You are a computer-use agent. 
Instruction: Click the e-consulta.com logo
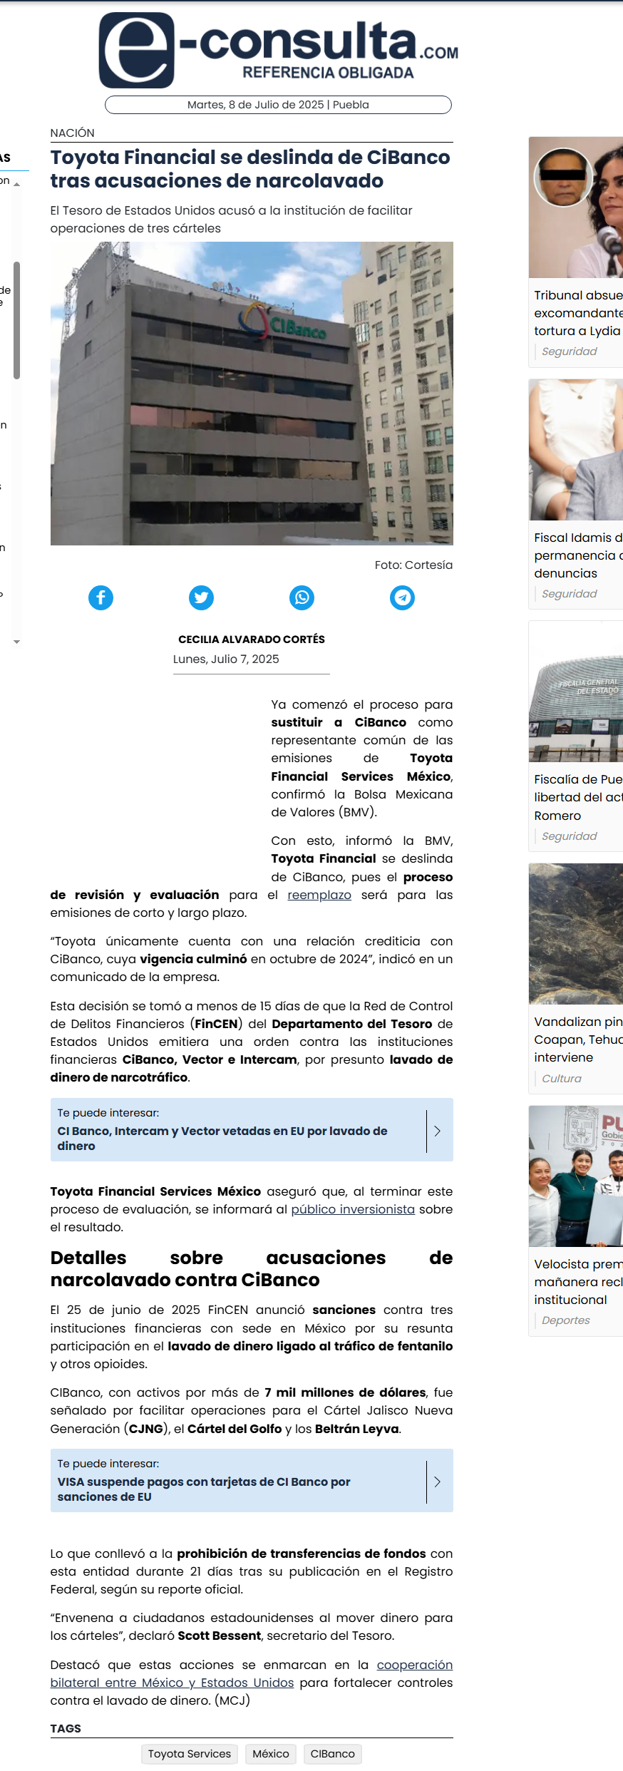tap(278, 50)
